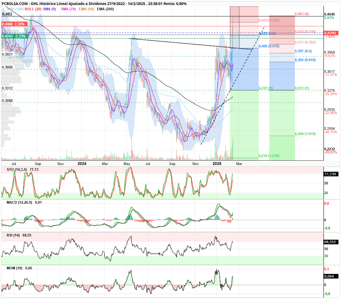Click the 30 level of the RSI panel
Screen dimensions: 341x299
tap(326, 256)
